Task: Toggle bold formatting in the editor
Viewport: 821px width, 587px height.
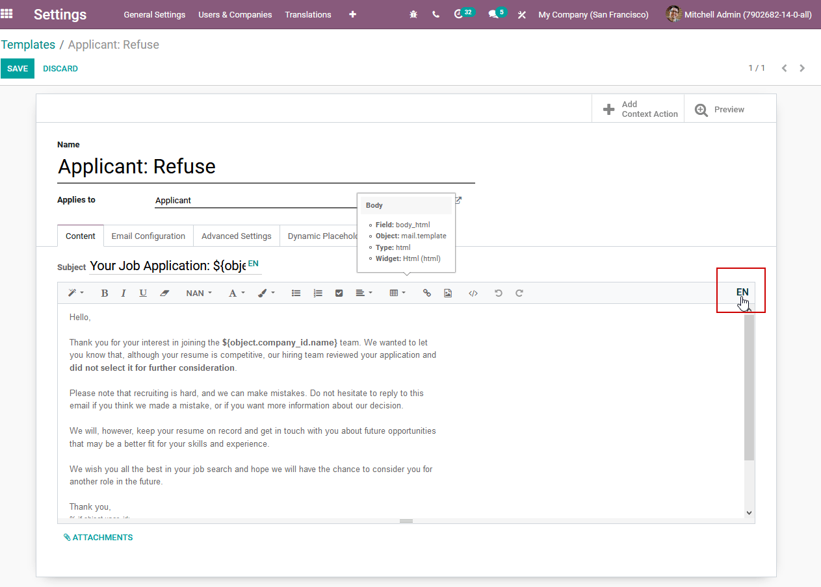Action: pyautogui.click(x=104, y=293)
